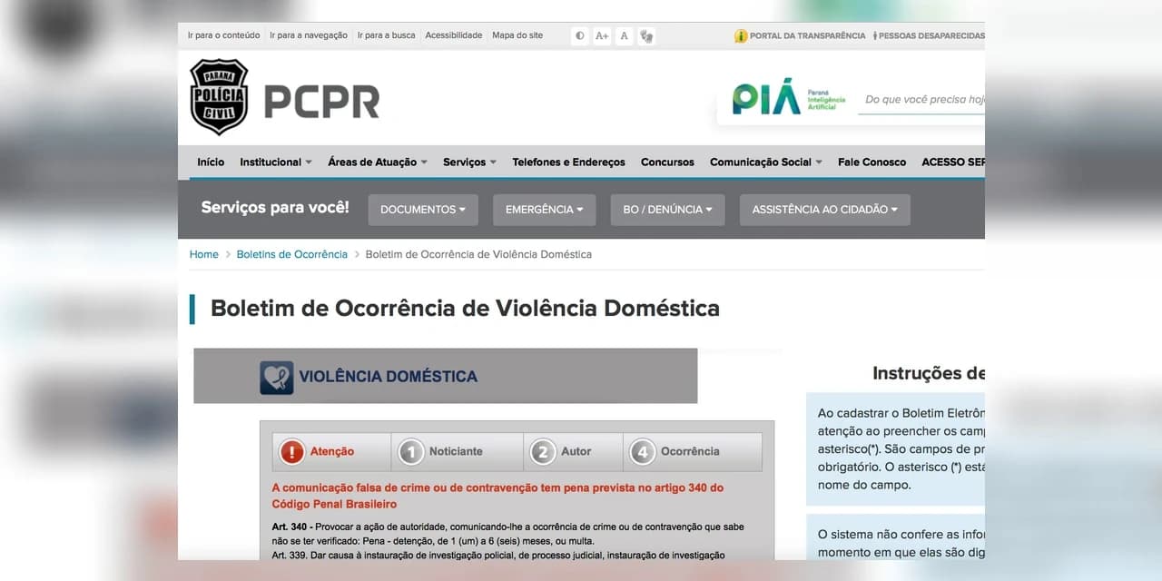Screen dimensions: 1162x581
Task: Select the number 2 Autor step icon
Action: [x=543, y=451]
